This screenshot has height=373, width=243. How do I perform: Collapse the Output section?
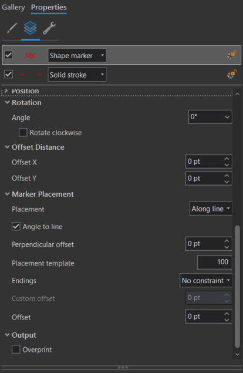[x=7, y=335]
